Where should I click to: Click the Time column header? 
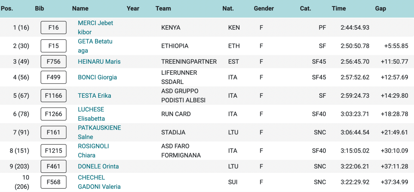[339, 8]
